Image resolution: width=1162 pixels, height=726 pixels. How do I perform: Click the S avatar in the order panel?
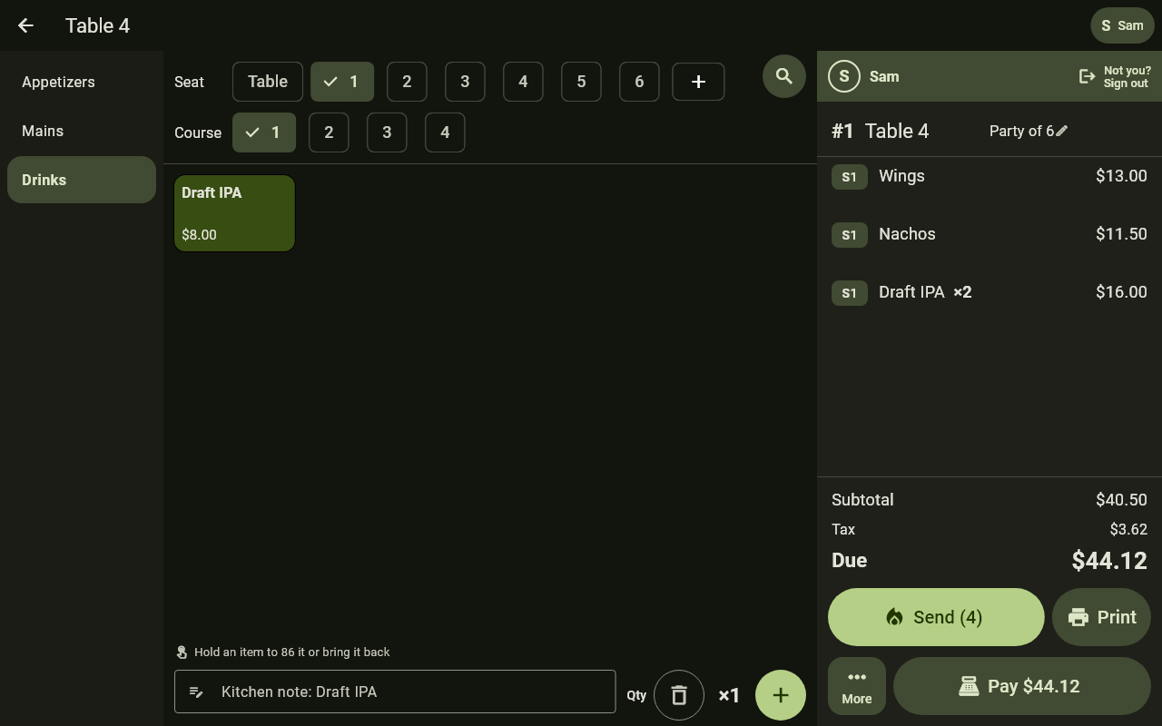(x=844, y=76)
